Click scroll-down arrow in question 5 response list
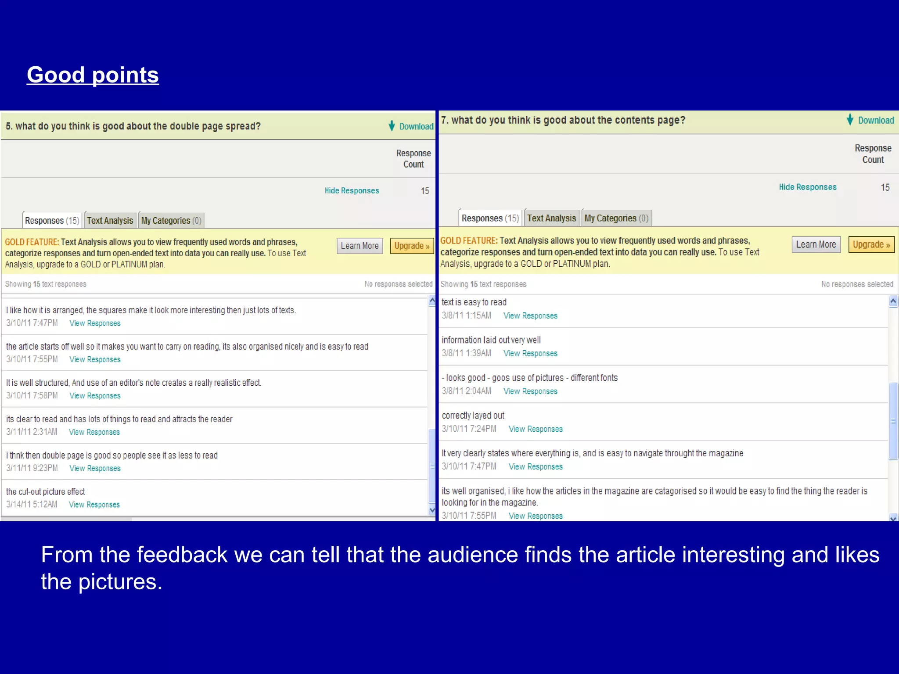 pos(432,510)
